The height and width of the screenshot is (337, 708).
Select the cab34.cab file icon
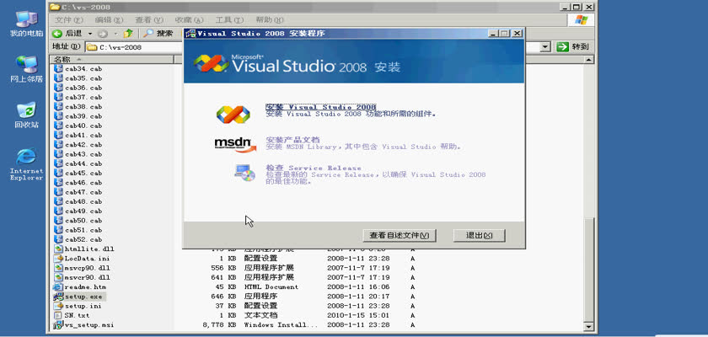pyautogui.click(x=58, y=68)
